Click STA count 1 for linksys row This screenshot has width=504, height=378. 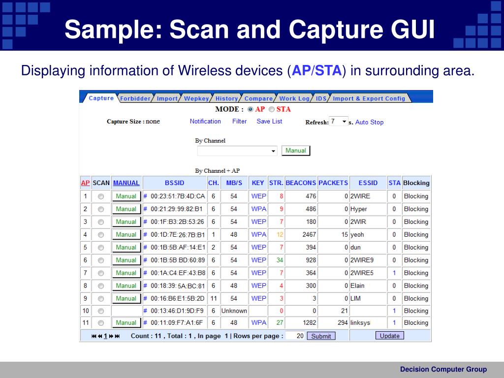point(394,323)
